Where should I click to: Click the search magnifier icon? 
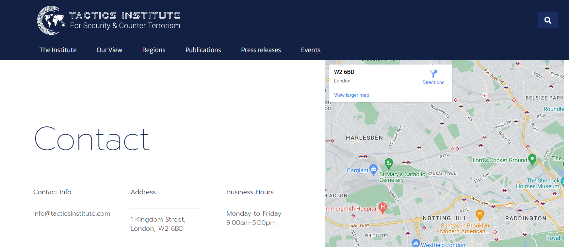548,20
